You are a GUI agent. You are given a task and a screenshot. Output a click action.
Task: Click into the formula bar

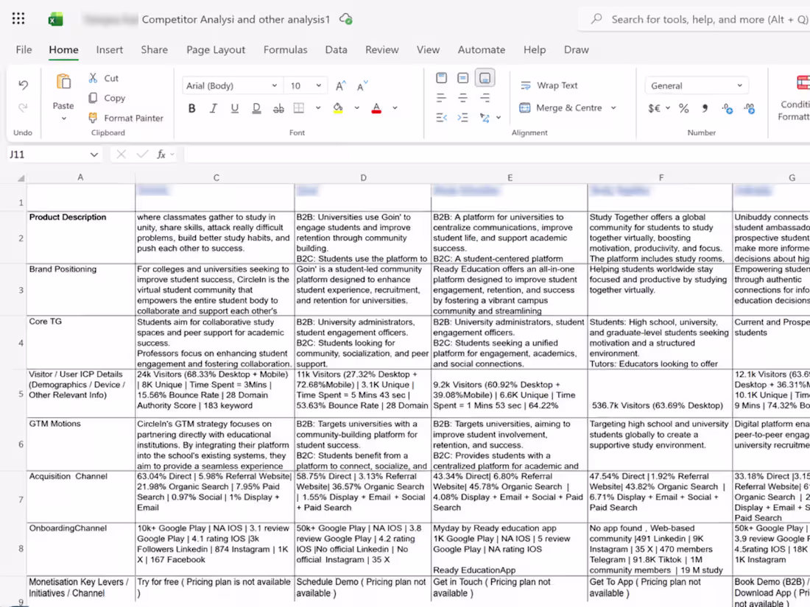point(496,155)
